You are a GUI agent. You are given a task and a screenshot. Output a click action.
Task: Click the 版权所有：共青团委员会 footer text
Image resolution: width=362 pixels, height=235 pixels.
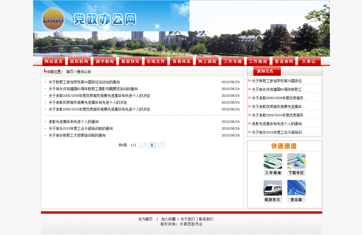click(x=182, y=224)
